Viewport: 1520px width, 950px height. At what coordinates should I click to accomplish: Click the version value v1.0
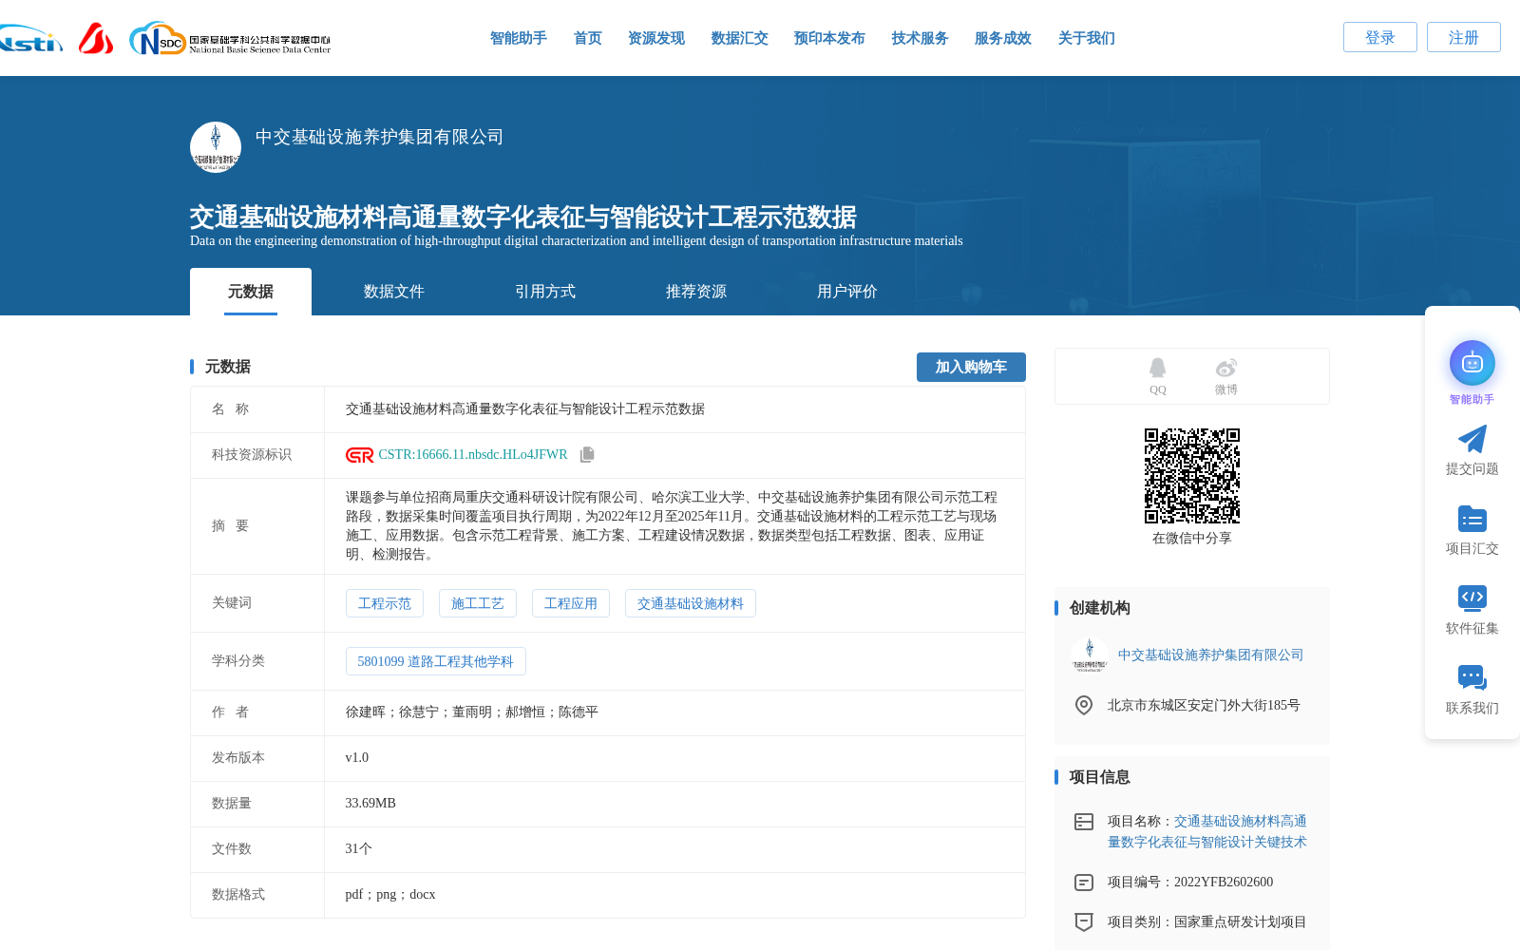(357, 758)
